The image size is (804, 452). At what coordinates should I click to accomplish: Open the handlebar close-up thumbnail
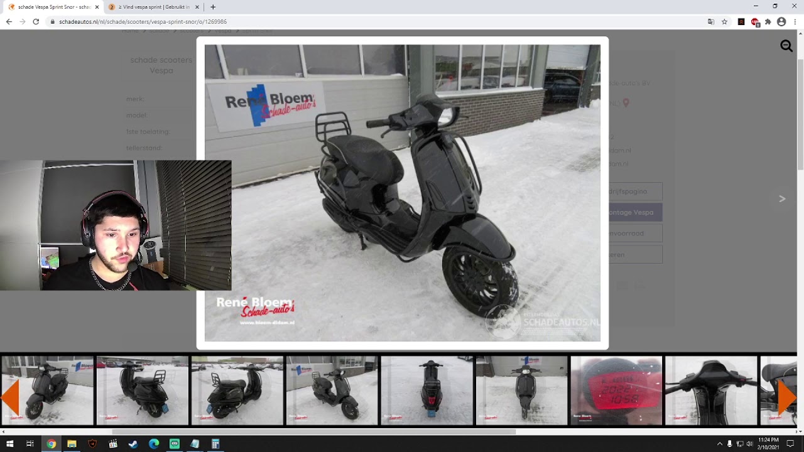712,390
